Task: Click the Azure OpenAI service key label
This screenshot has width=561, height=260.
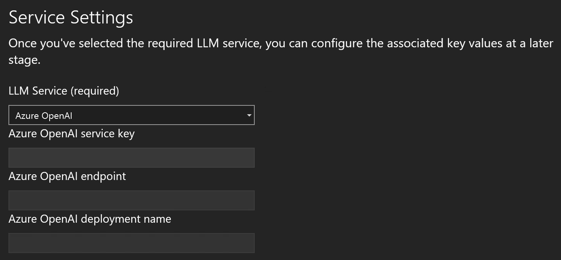Action: coord(72,133)
